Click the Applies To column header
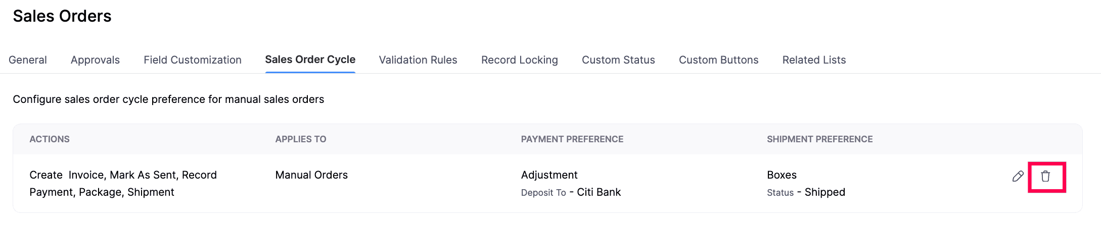The width and height of the screenshot is (1101, 225). 301,139
